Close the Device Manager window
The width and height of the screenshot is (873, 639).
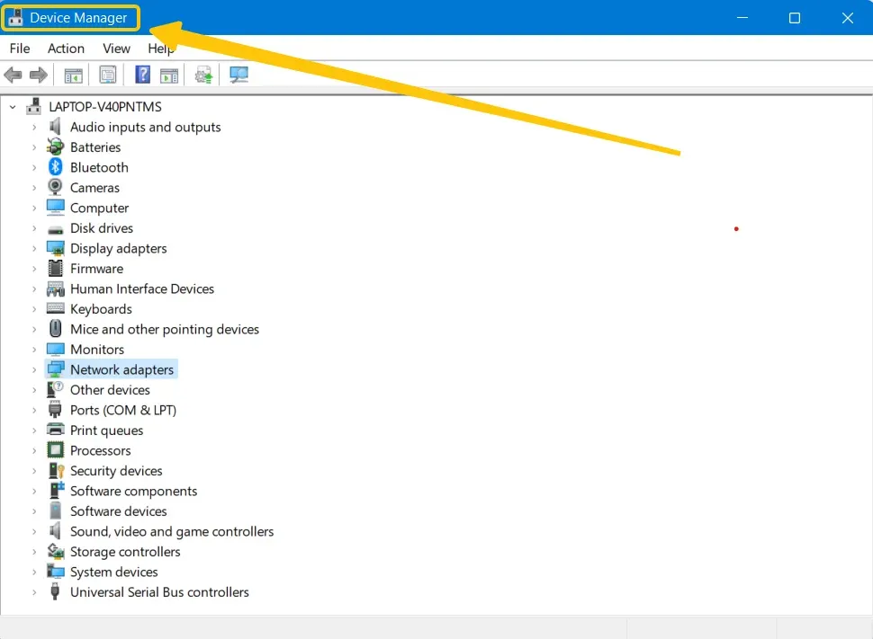[x=848, y=18]
